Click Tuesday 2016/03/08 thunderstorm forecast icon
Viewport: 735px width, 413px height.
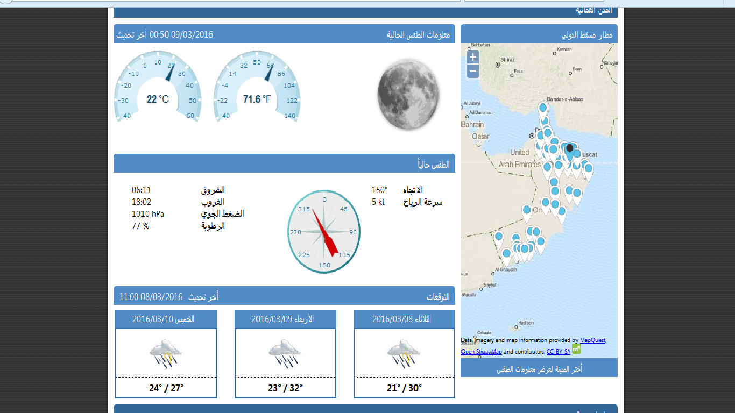[404, 353]
